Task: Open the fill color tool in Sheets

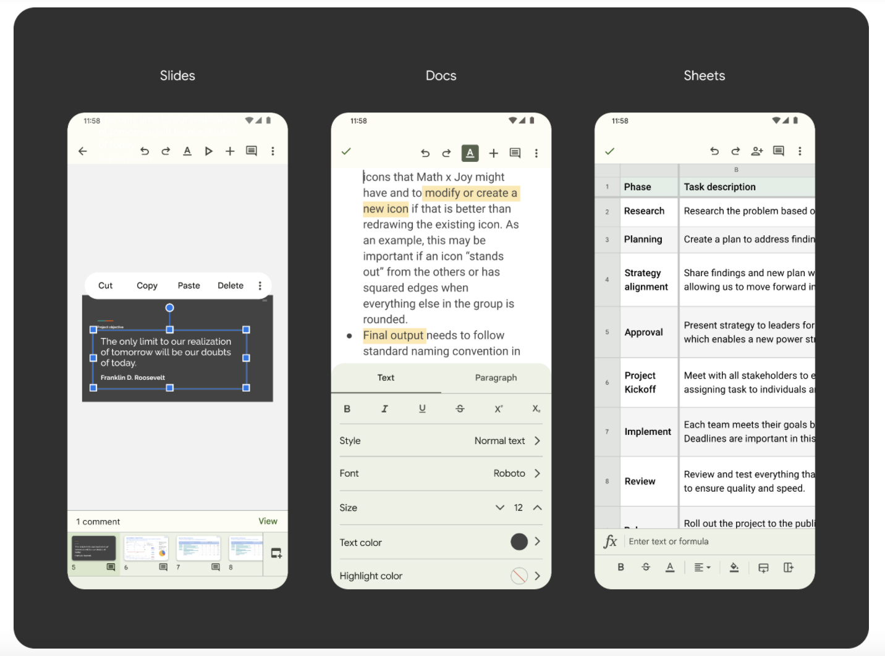Action: point(734,566)
